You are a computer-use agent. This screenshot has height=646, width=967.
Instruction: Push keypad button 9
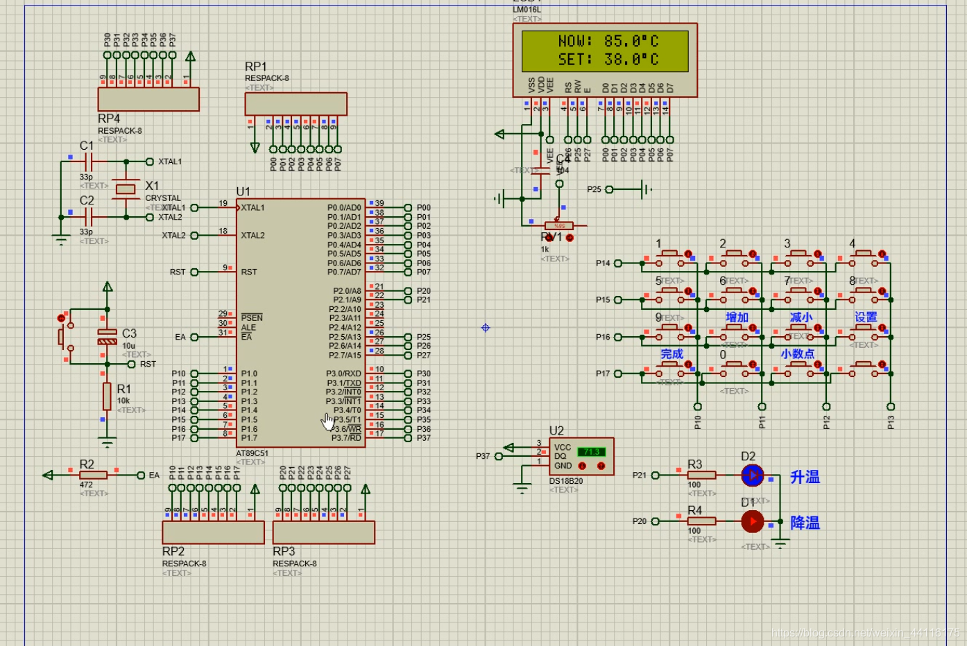[x=669, y=332]
